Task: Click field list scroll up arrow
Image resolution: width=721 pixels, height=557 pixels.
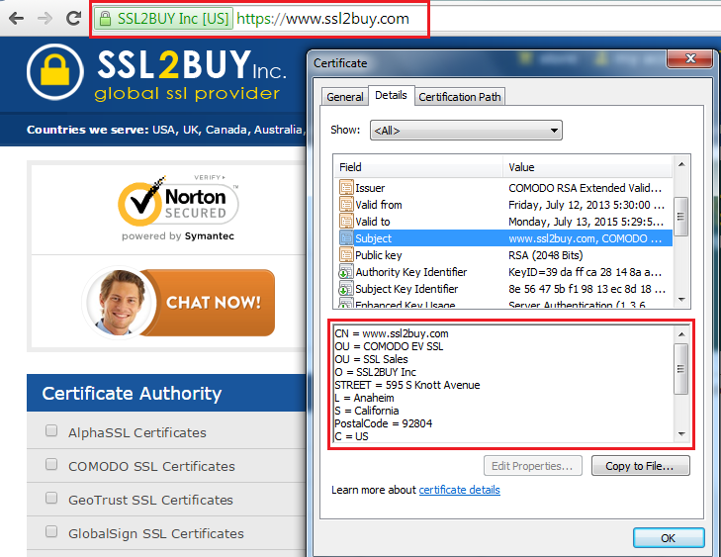Action: [681, 164]
